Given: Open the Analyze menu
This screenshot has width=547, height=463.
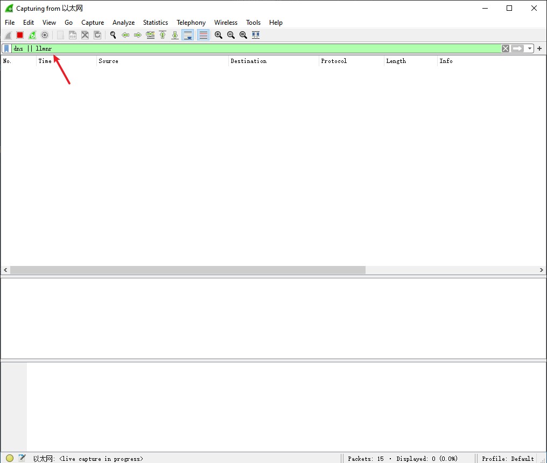Looking at the screenshot, I should 123,22.
